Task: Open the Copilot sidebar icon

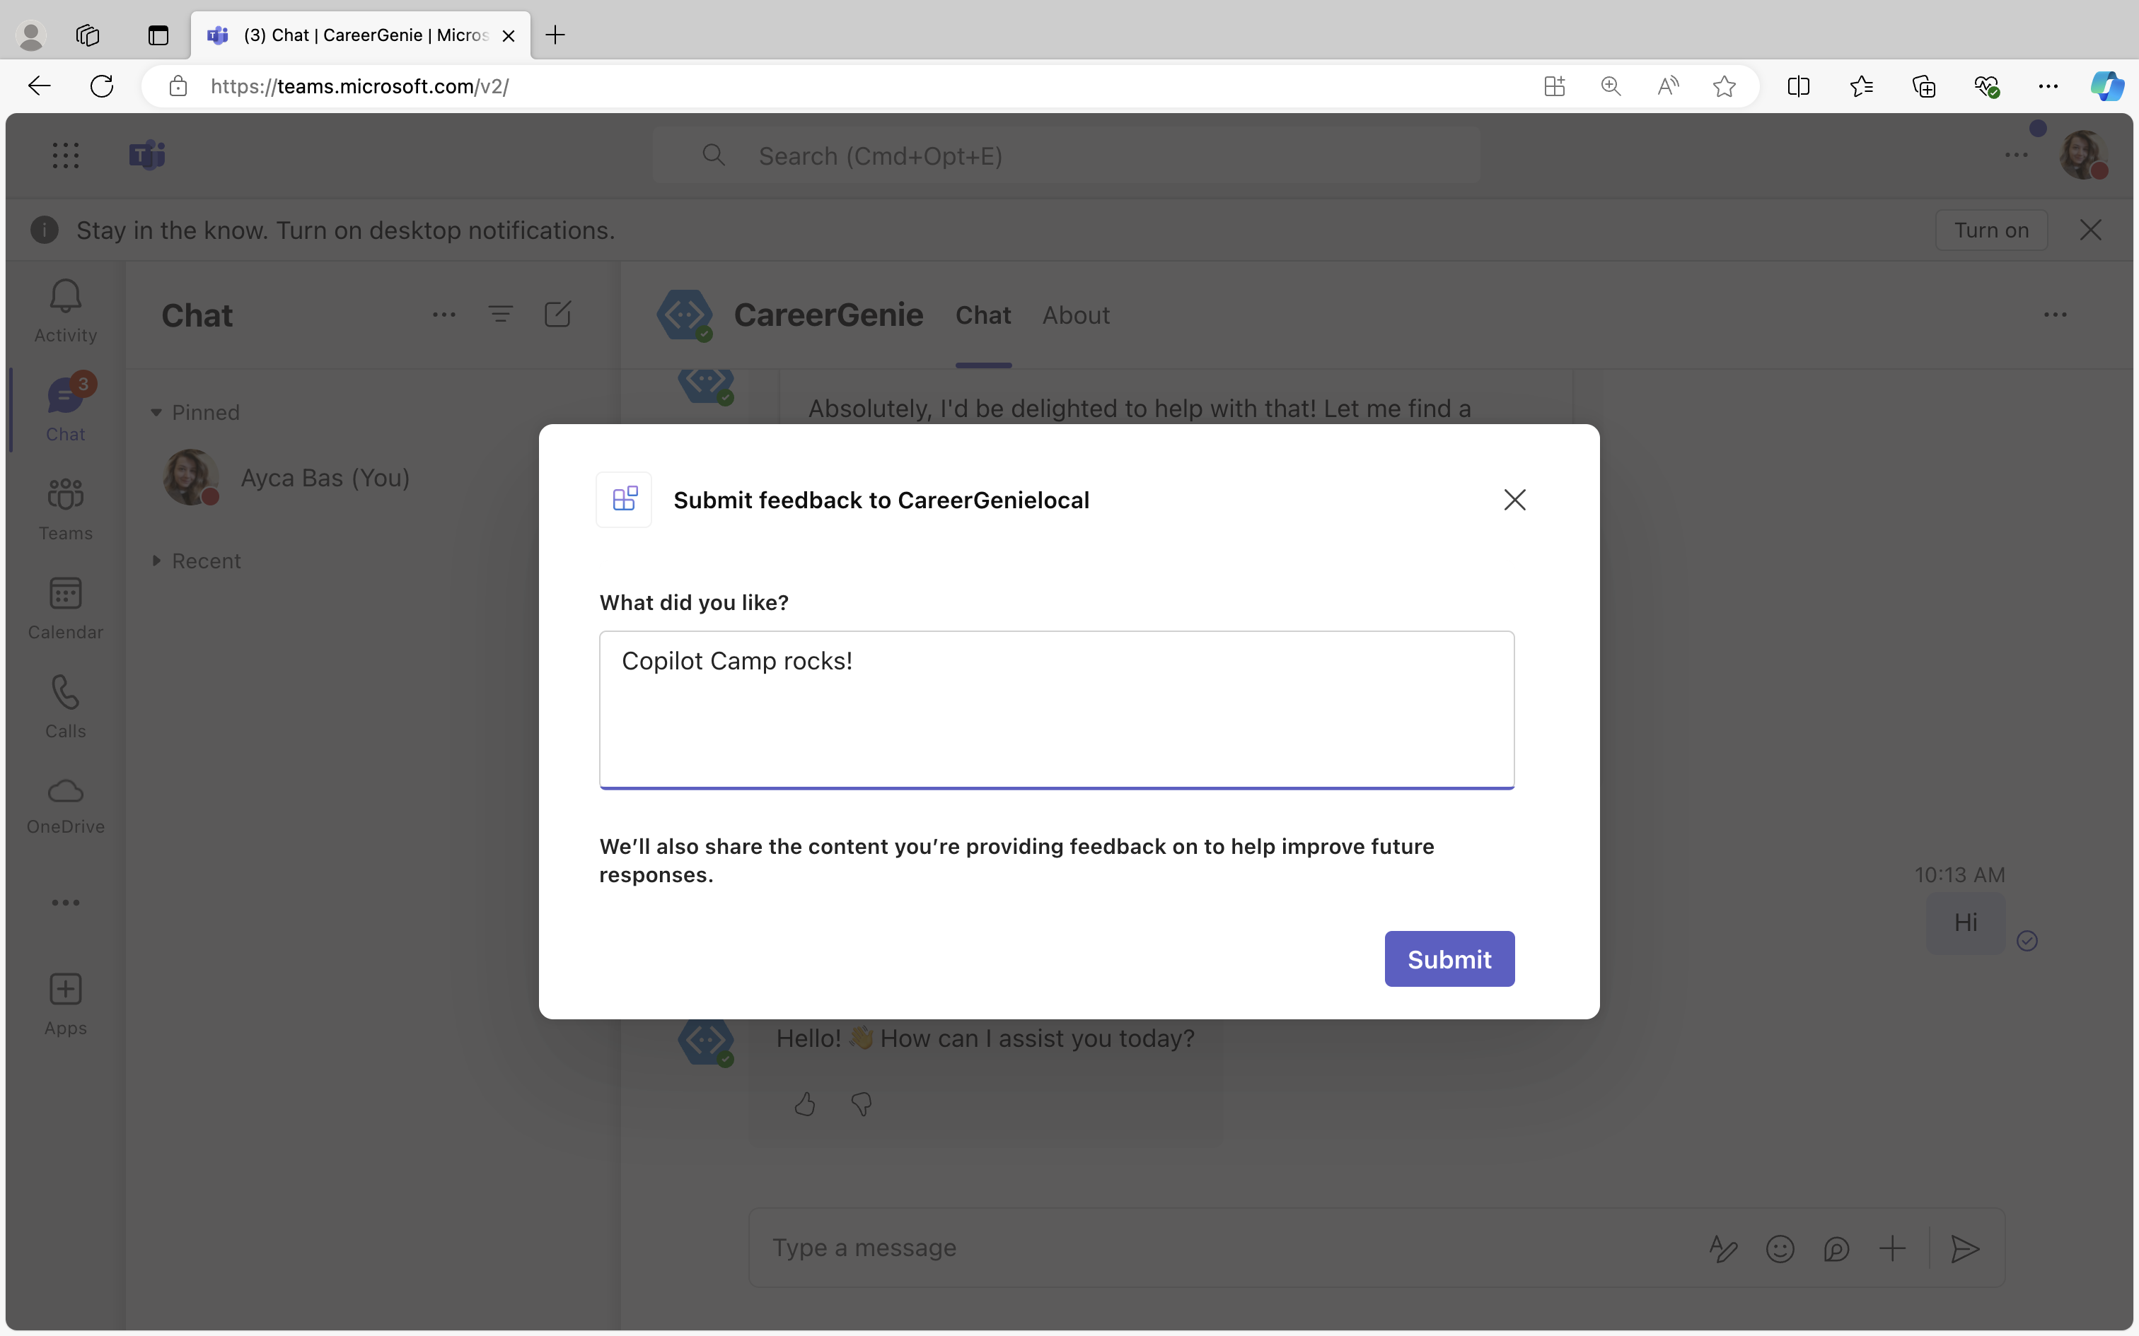Action: pyautogui.click(x=2107, y=86)
